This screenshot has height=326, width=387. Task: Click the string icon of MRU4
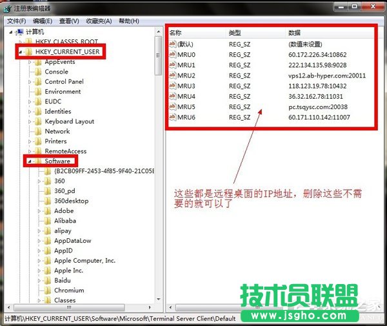point(172,96)
